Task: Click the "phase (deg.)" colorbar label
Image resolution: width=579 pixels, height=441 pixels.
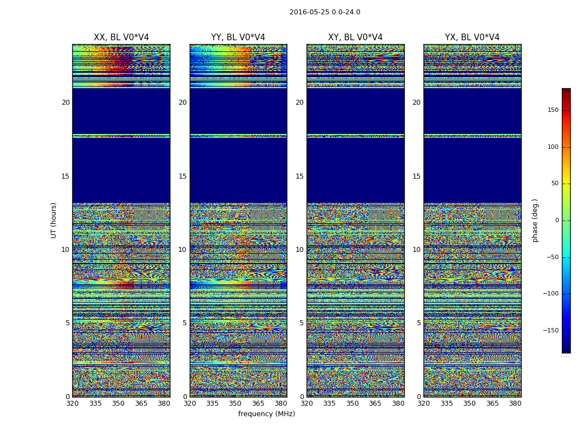Action: click(x=535, y=220)
